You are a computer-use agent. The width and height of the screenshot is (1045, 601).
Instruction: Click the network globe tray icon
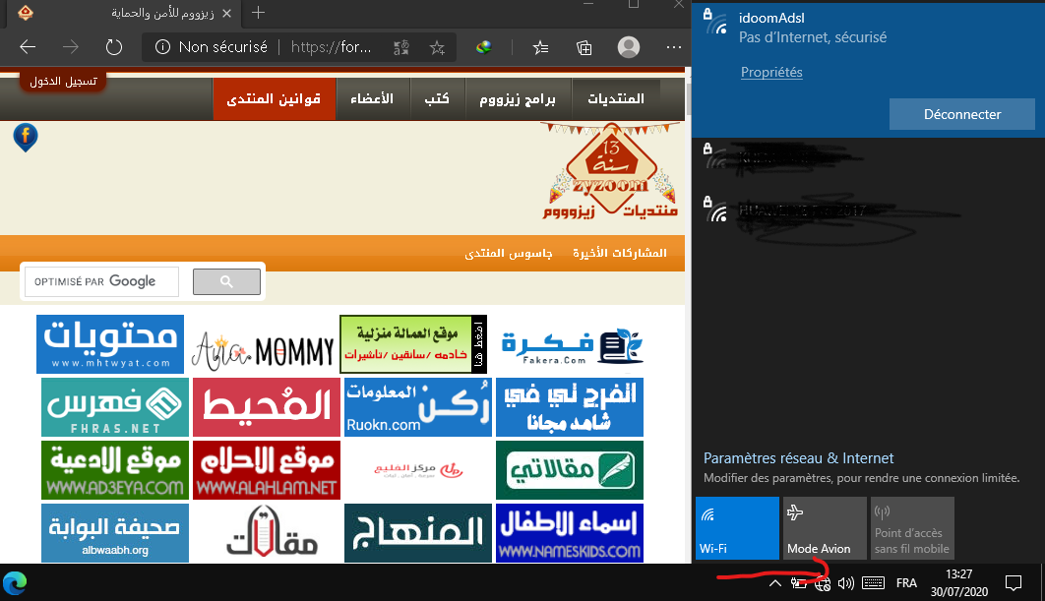(823, 584)
